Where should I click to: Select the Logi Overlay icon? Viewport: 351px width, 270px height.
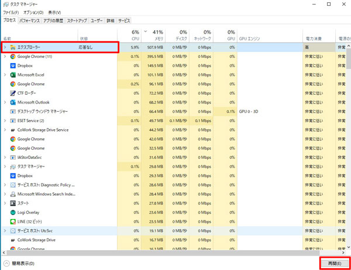tap(12, 212)
